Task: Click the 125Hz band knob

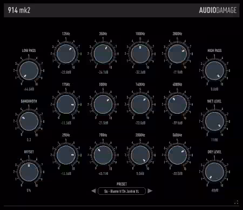Action: pyautogui.click(x=66, y=54)
